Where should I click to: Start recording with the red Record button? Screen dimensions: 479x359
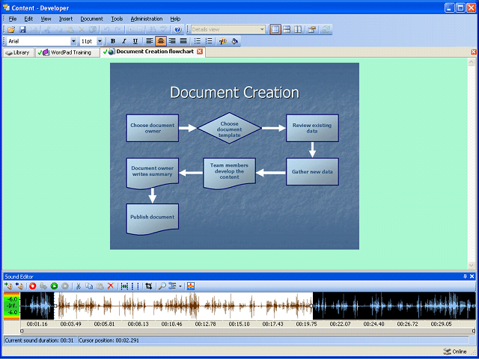pos(33,286)
